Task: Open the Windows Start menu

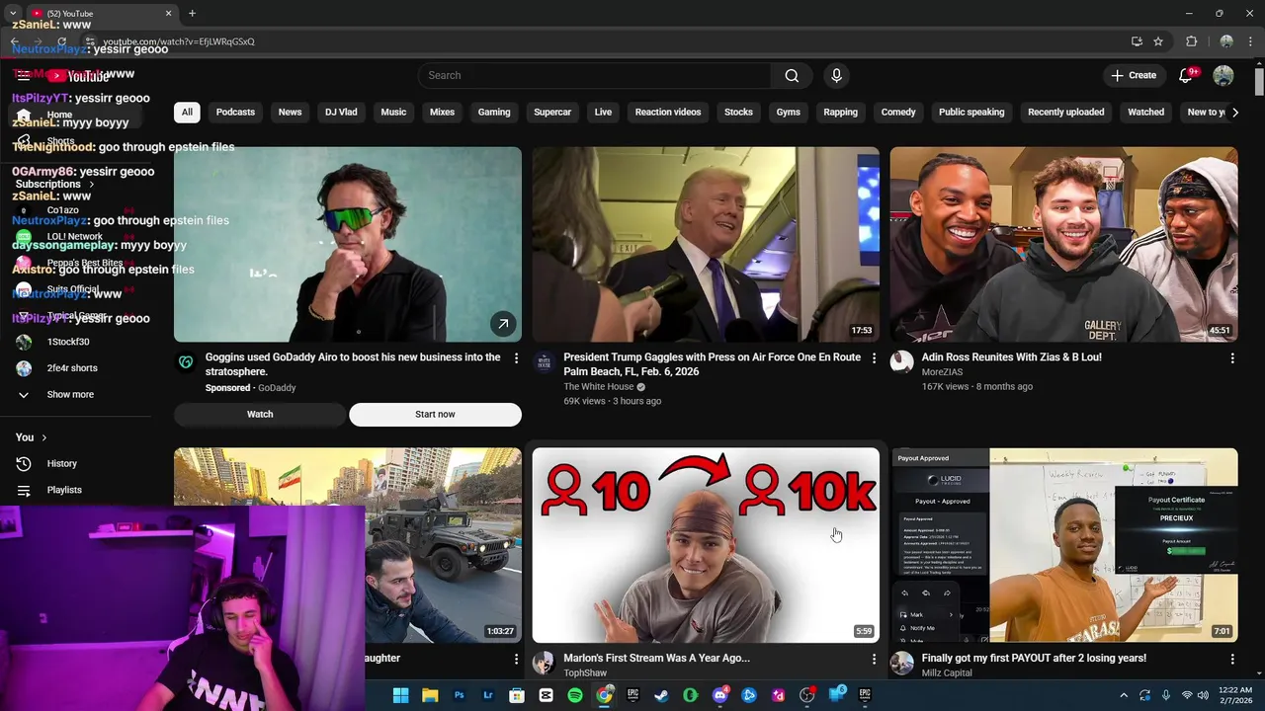Action: click(400, 695)
